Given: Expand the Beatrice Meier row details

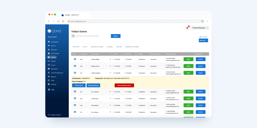Looking at the screenshot, I should click(110, 66).
